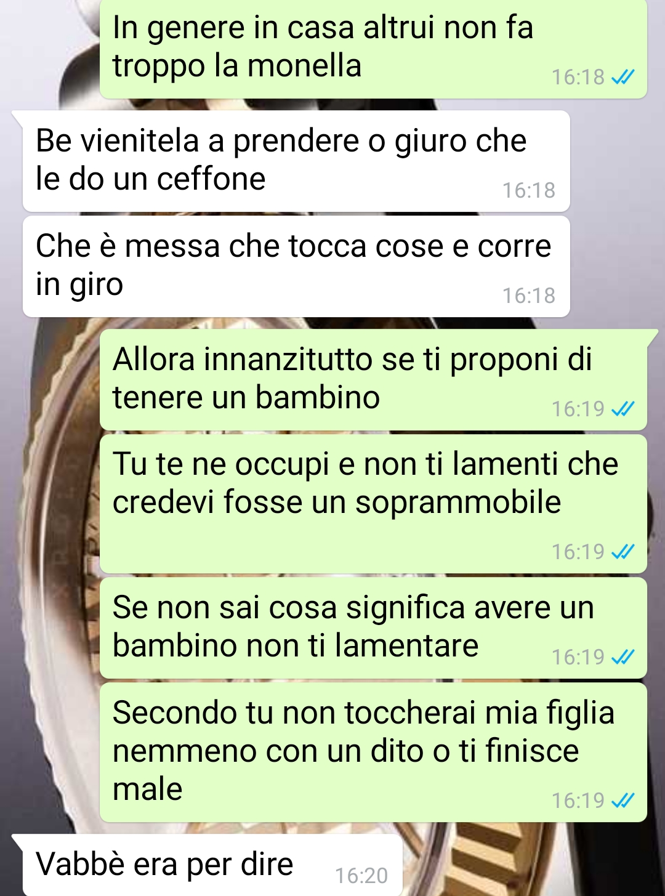This screenshot has height=896, width=665.
Task: Tap the read receipt ticks on 'tenere un bambino' message
Action: [623, 409]
